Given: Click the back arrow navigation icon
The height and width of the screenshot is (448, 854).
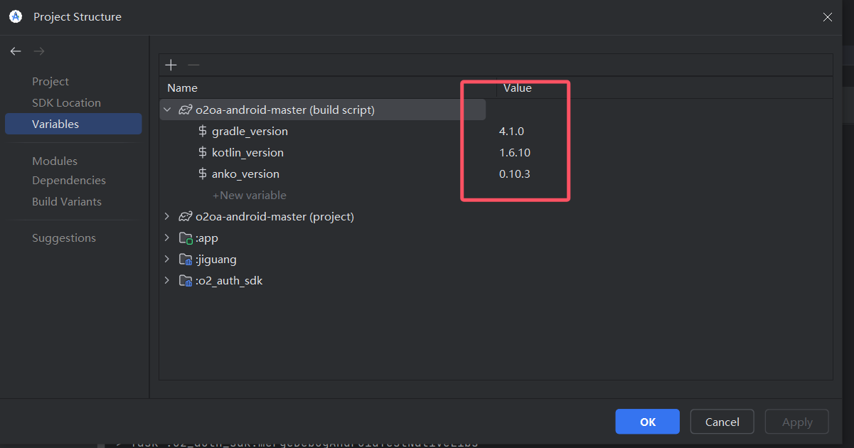Looking at the screenshot, I should click(16, 51).
